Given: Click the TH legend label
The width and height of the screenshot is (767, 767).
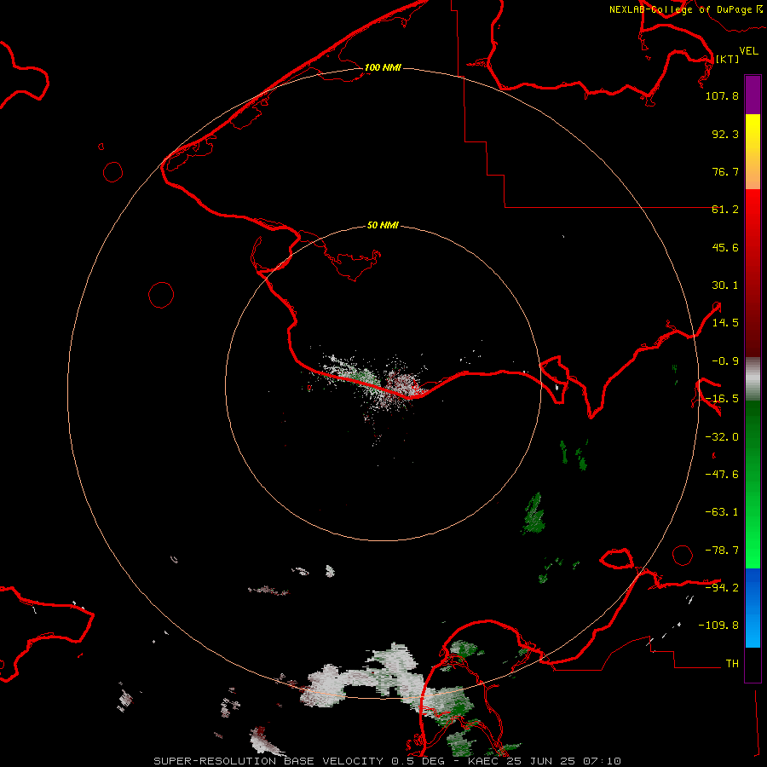Looking at the screenshot, I should [732, 663].
